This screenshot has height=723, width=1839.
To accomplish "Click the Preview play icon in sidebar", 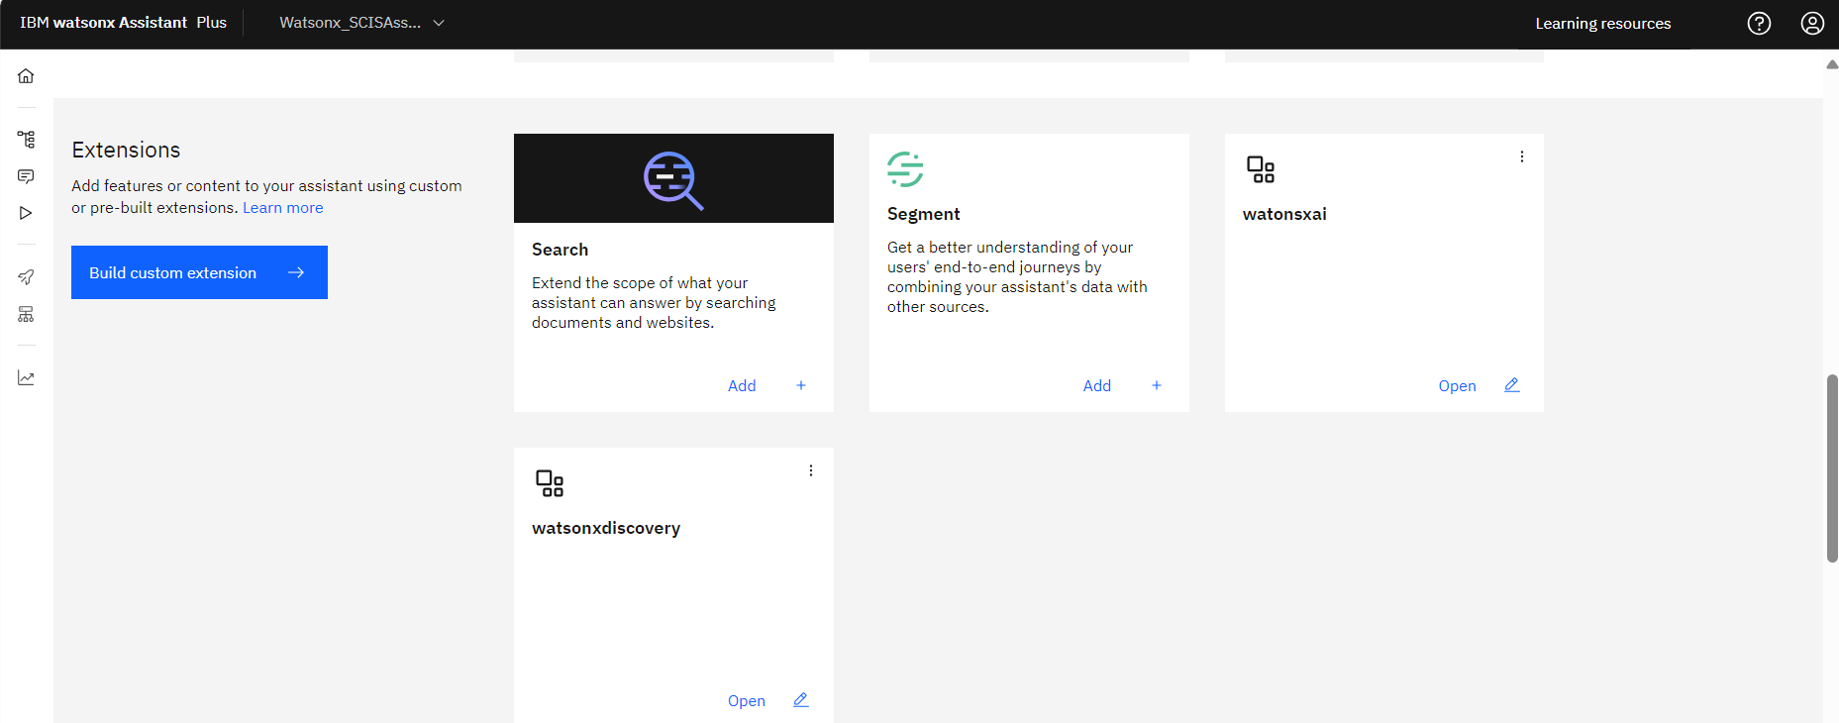I will (x=26, y=213).
